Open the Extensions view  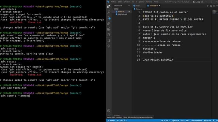(x=109, y=29)
